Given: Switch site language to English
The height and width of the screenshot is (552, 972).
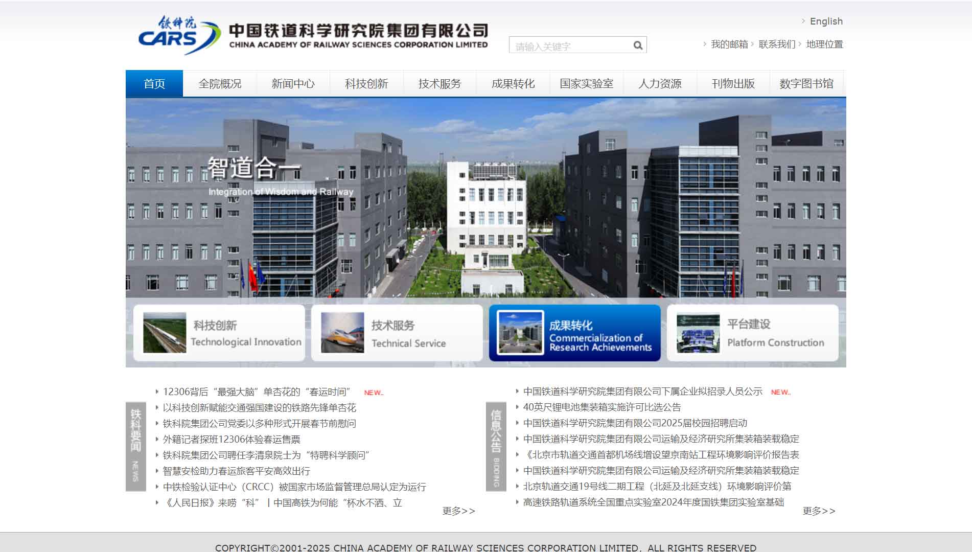Looking at the screenshot, I should point(826,21).
